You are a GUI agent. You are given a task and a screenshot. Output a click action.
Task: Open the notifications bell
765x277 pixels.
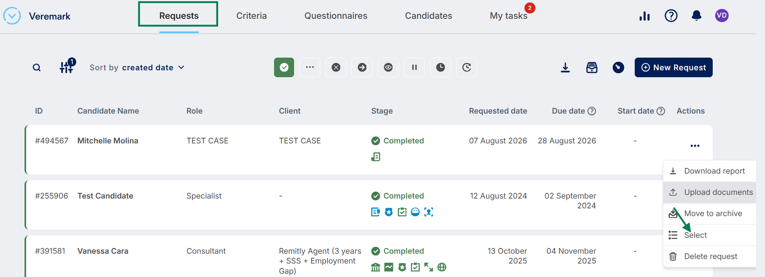point(696,16)
